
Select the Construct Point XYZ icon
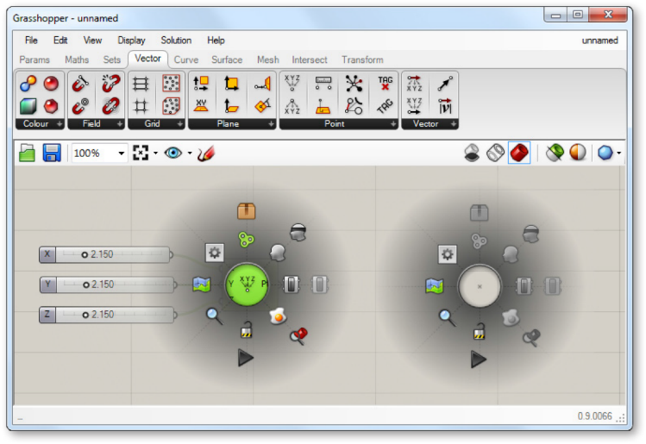click(x=292, y=84)
